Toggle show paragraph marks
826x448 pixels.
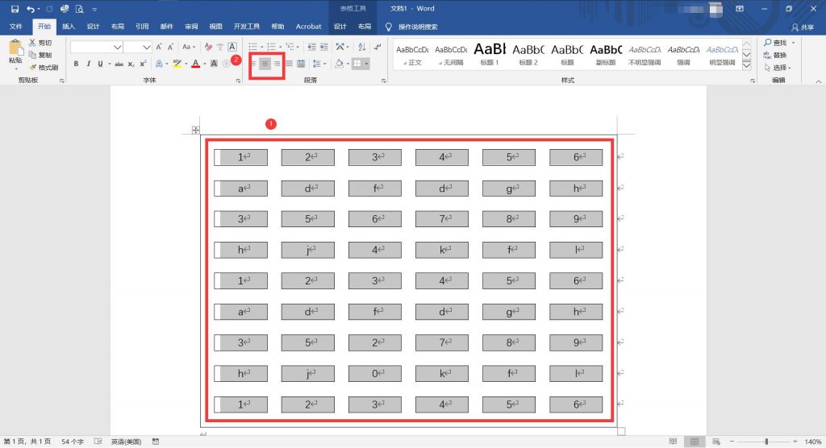(x=378, y=47)
